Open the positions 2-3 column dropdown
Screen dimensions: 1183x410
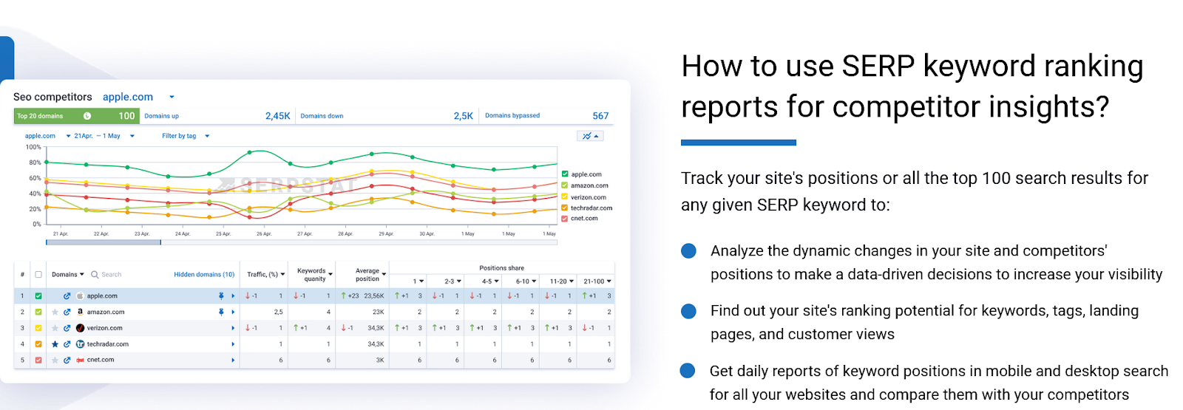(x=452, y=281)
